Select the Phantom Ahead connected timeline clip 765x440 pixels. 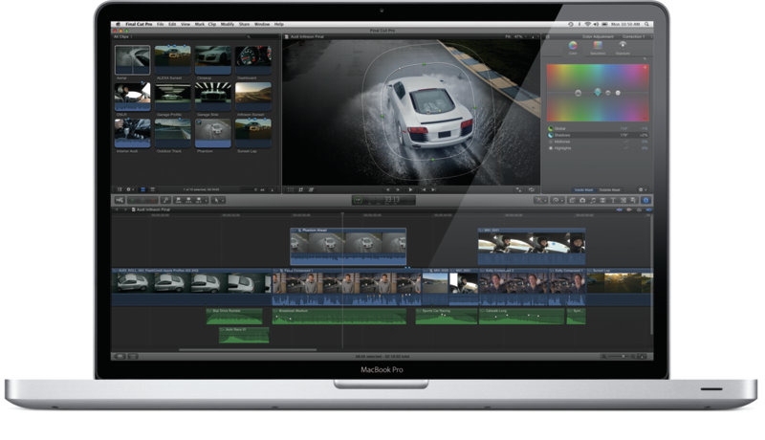pos(348,247)
